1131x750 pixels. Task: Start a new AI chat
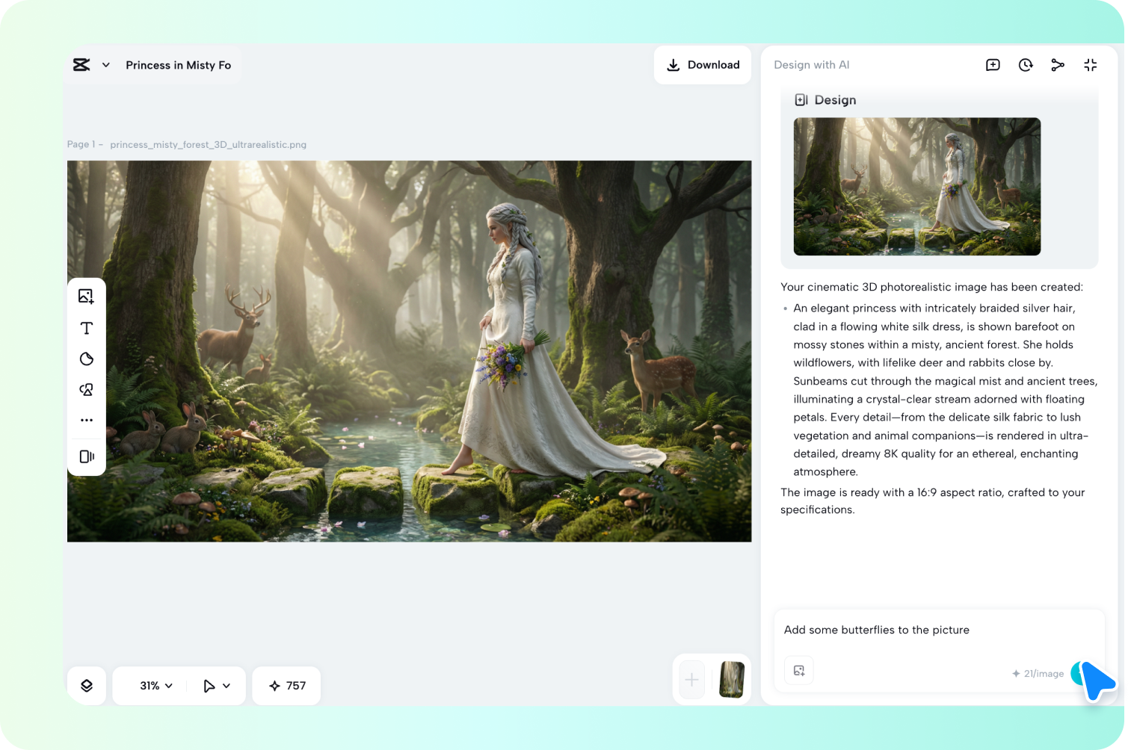(x=992, y=65)
